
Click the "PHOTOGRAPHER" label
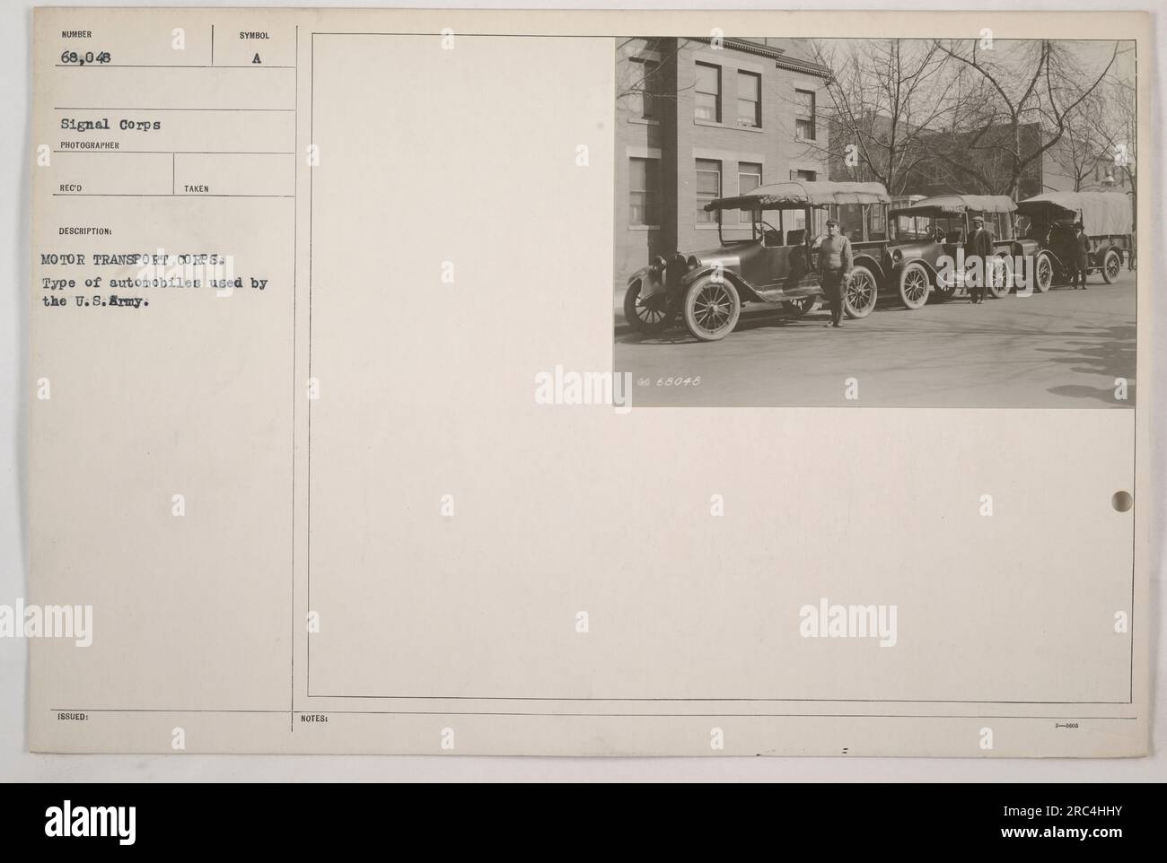(90, 144)
